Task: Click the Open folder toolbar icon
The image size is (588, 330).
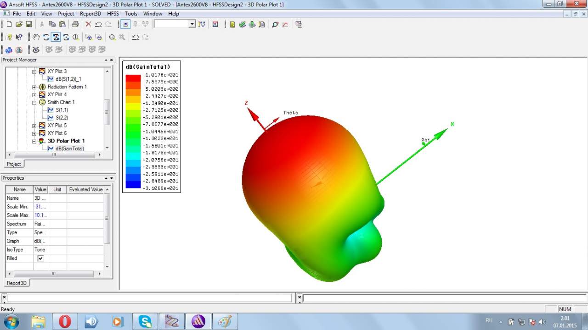Action: click(19, 24)
